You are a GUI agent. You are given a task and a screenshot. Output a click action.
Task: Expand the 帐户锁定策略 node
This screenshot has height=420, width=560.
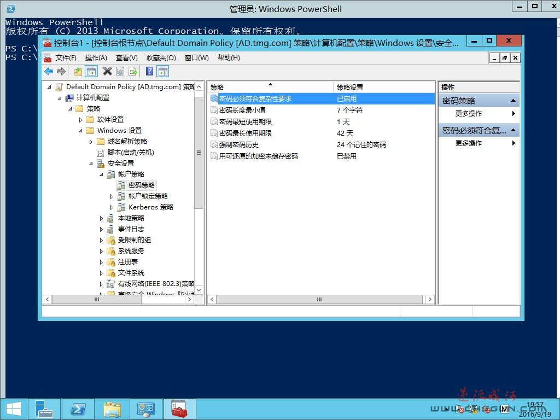click(x=112, y=196)
